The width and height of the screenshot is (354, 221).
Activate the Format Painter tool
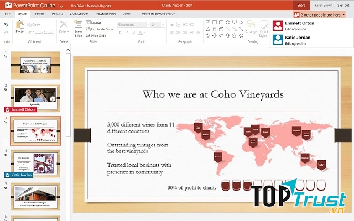[40, 33]
